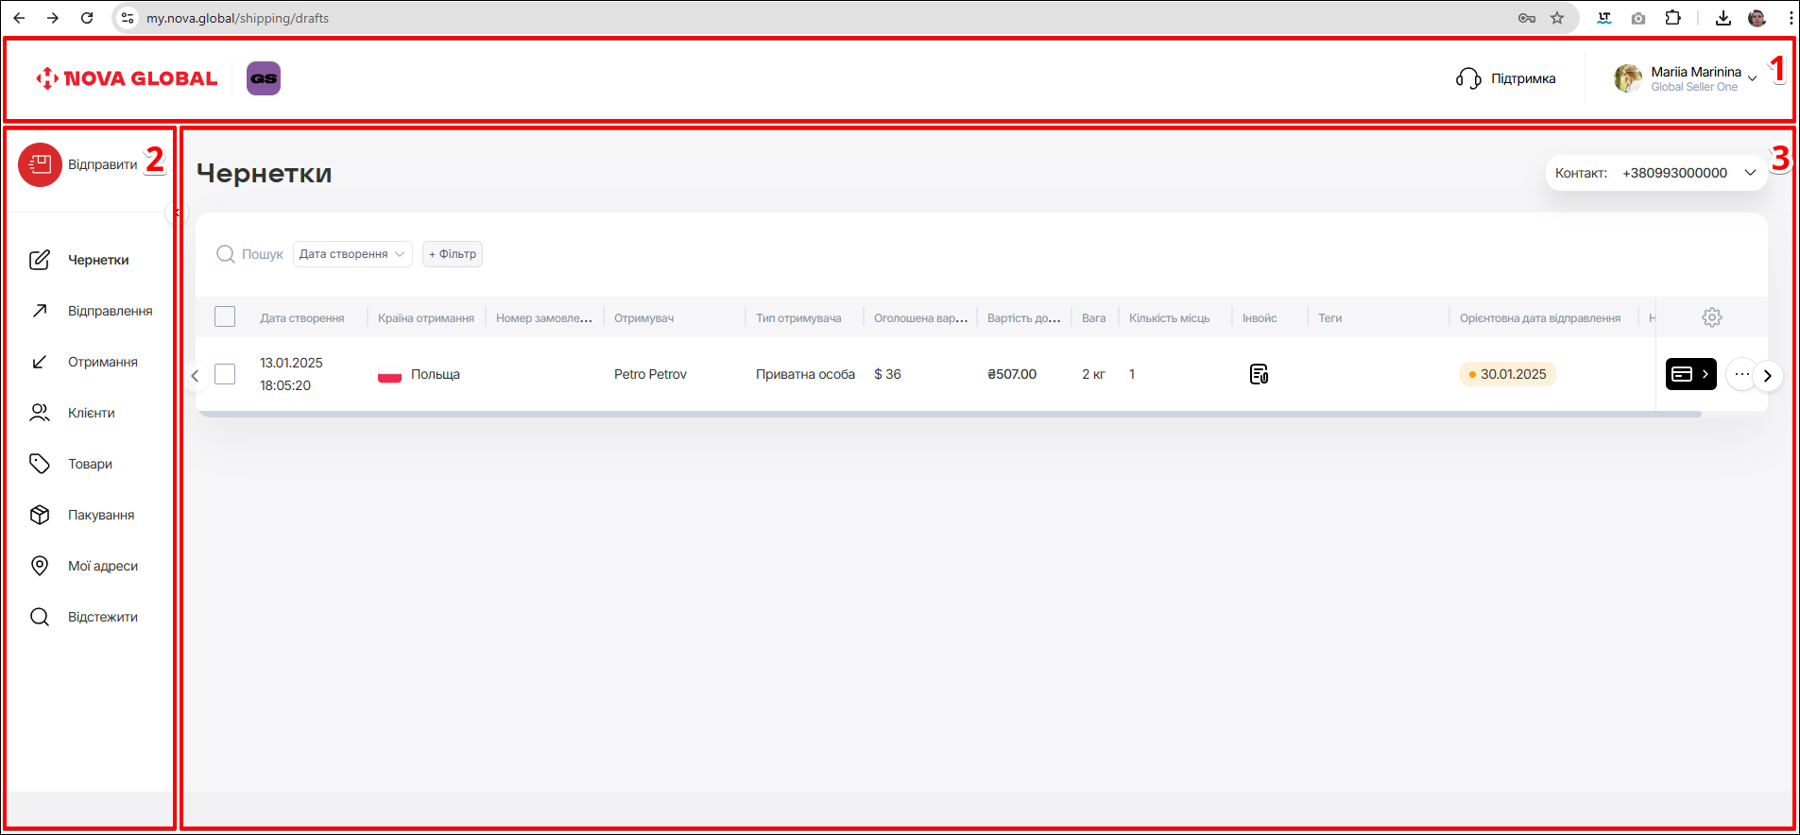Click the red Send (Відправити) icon
The image size is (1800, 835).
coord(40,165)
